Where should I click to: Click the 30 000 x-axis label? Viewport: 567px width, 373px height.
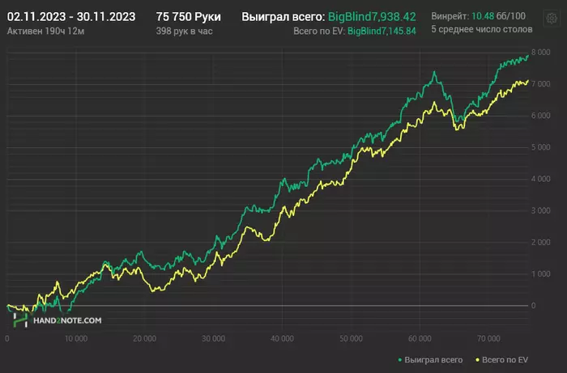(x=213, y=339)
